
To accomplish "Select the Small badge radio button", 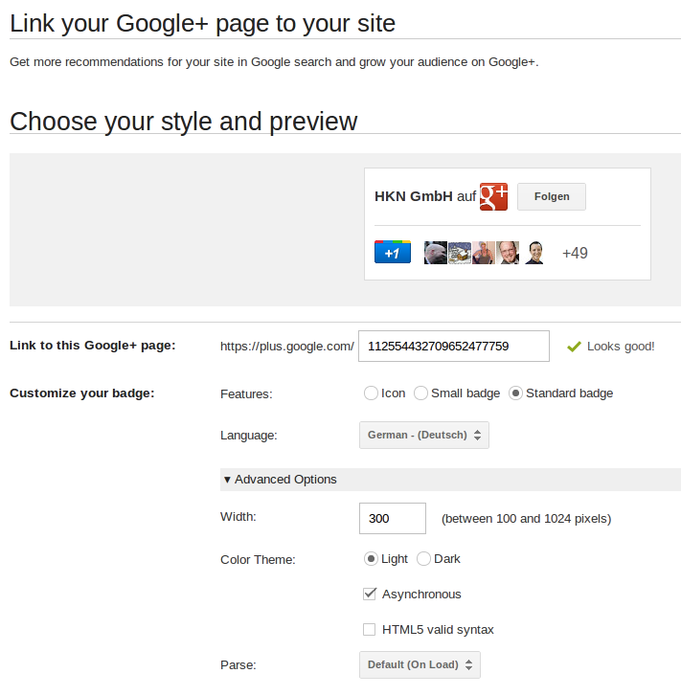I will pos(420,393).
